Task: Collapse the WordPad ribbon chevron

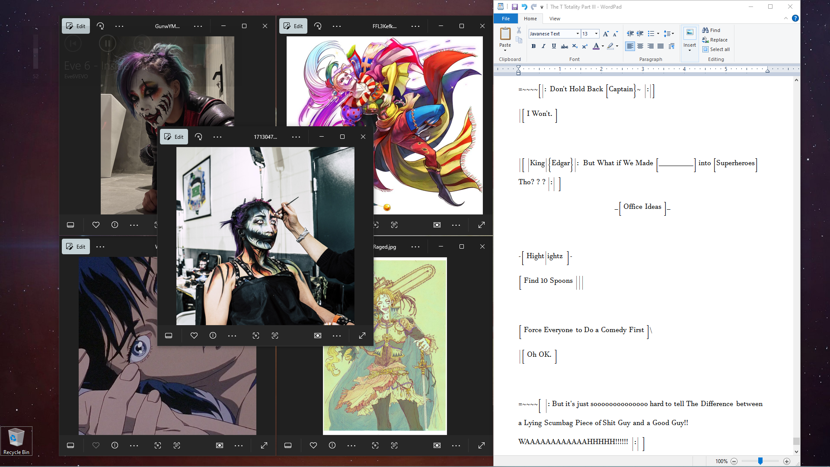Action: coord(785,18)
